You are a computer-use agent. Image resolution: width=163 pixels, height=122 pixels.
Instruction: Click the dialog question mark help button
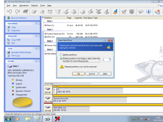pyautogui.click(x=105, y=40)
